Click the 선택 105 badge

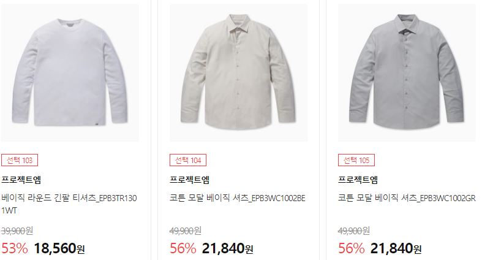pyautogui.click(x=356, y=160)
